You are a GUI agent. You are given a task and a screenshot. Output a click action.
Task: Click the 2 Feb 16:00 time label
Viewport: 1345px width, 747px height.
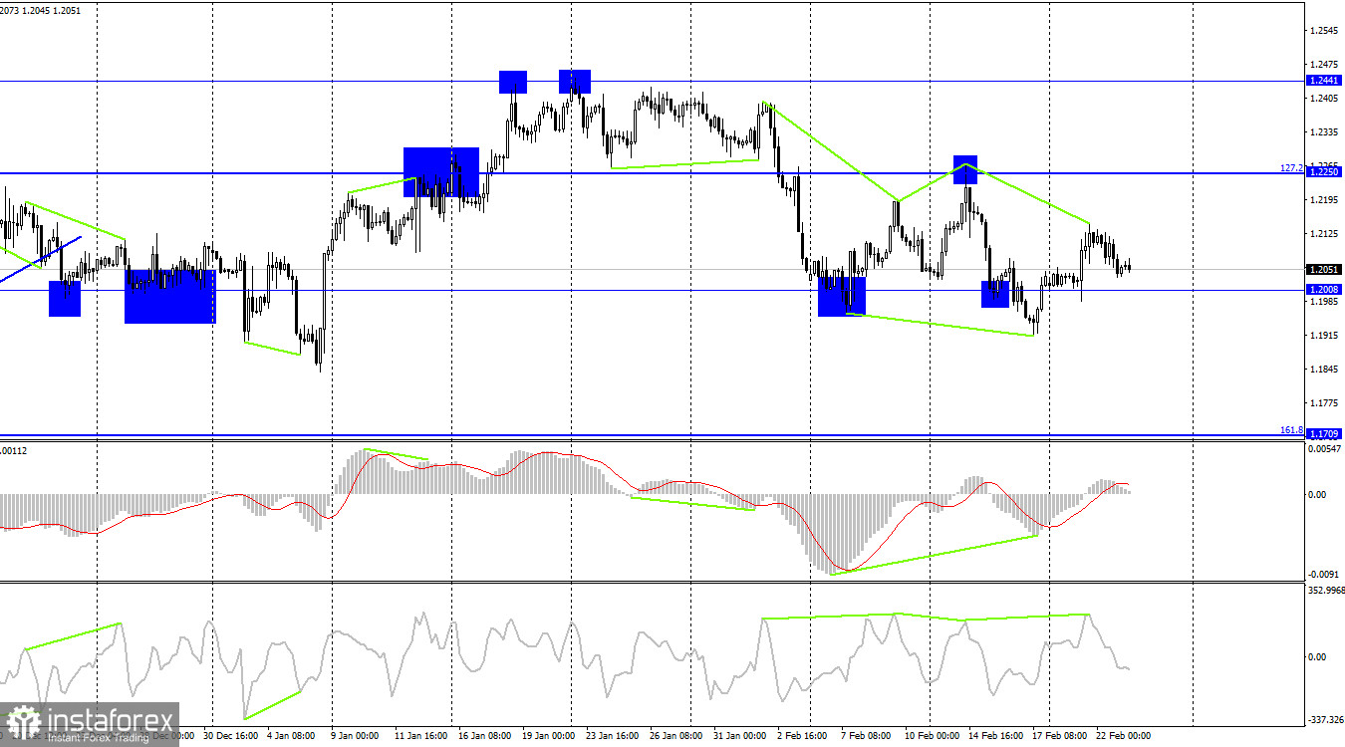[803, 736]
